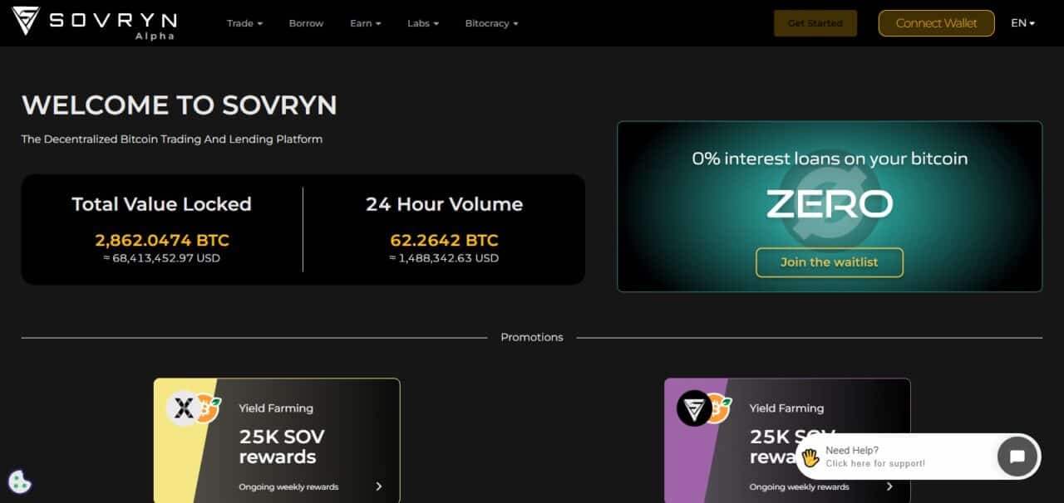Screen dimensions: 1064x503
Task: Go to the Borrow page
Action: (306, 23)
